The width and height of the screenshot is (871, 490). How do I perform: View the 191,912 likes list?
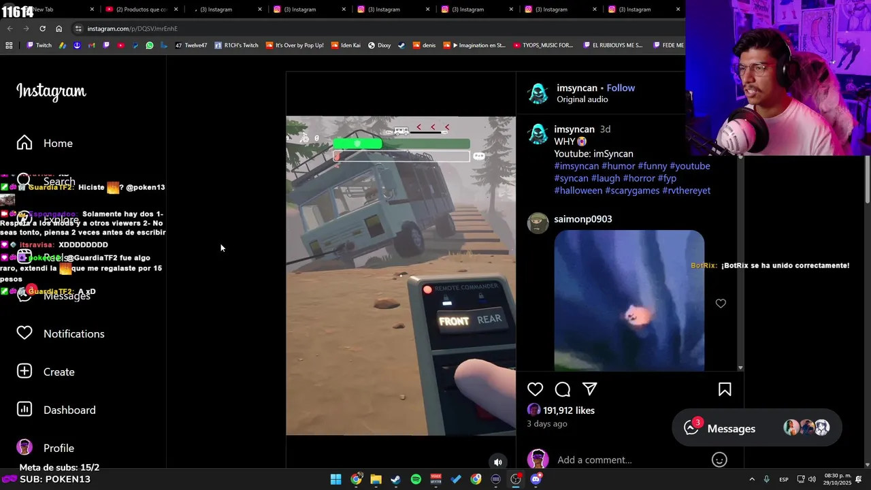pyautogui.click(x=569, y=410)
